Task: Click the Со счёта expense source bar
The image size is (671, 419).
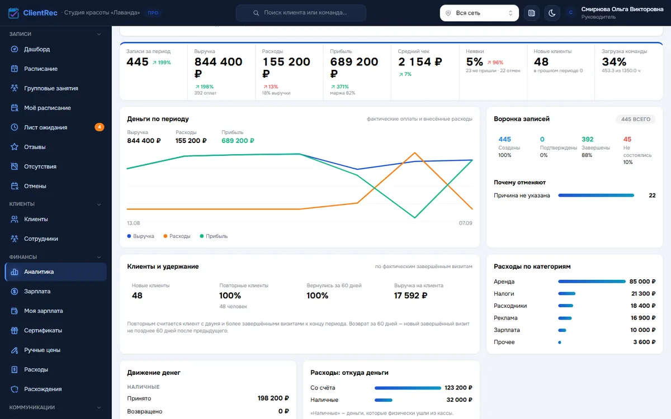Action: click(408, 388)
